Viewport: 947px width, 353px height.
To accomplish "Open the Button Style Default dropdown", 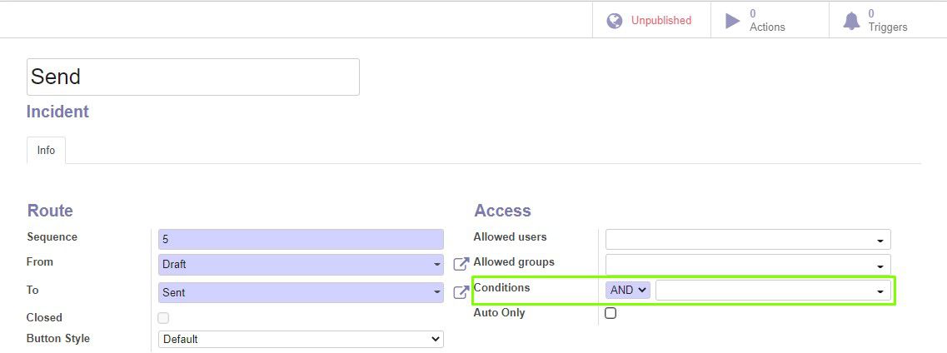I will pos(301,339).
